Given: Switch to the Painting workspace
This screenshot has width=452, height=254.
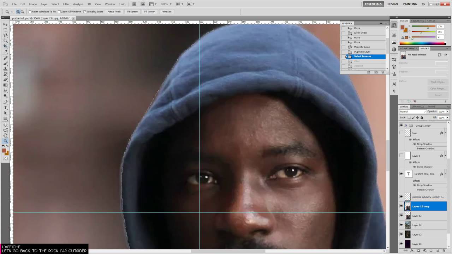Looking at the screenshot, I should click(x=410, y=4).
